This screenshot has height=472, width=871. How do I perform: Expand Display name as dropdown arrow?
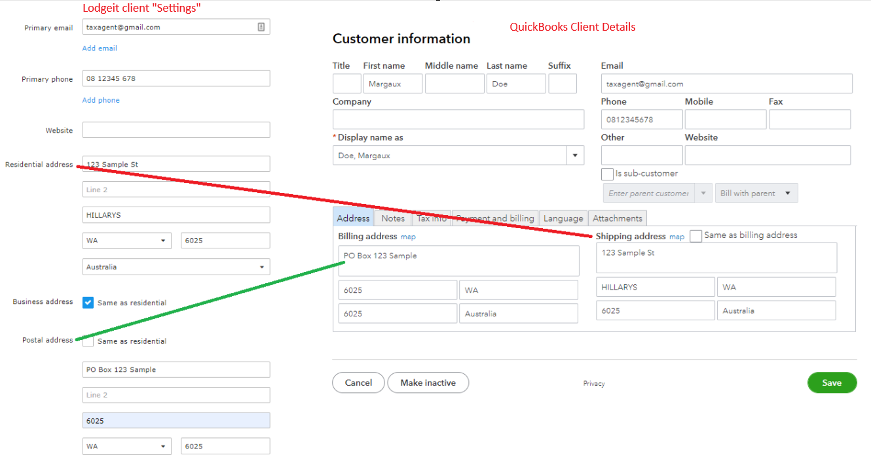pos(575,156)
